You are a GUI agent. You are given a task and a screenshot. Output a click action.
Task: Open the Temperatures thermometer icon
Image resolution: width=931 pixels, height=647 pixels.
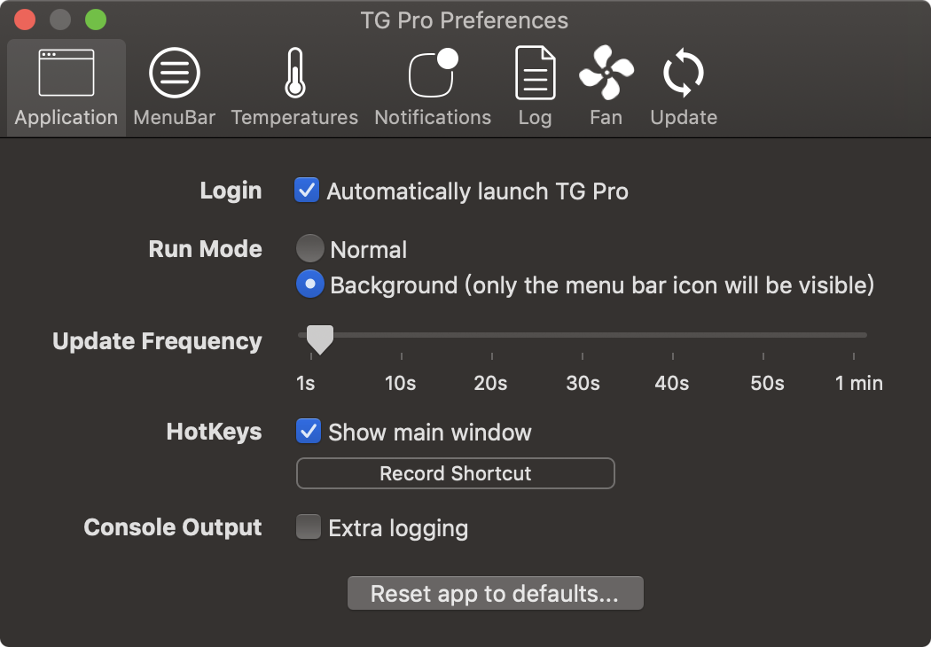coord(295,73)
